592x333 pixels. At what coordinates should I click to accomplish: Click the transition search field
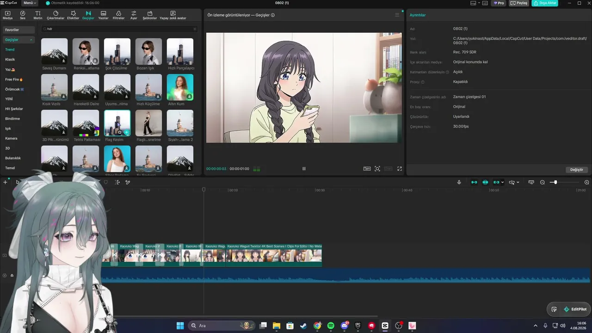[119, 29]
